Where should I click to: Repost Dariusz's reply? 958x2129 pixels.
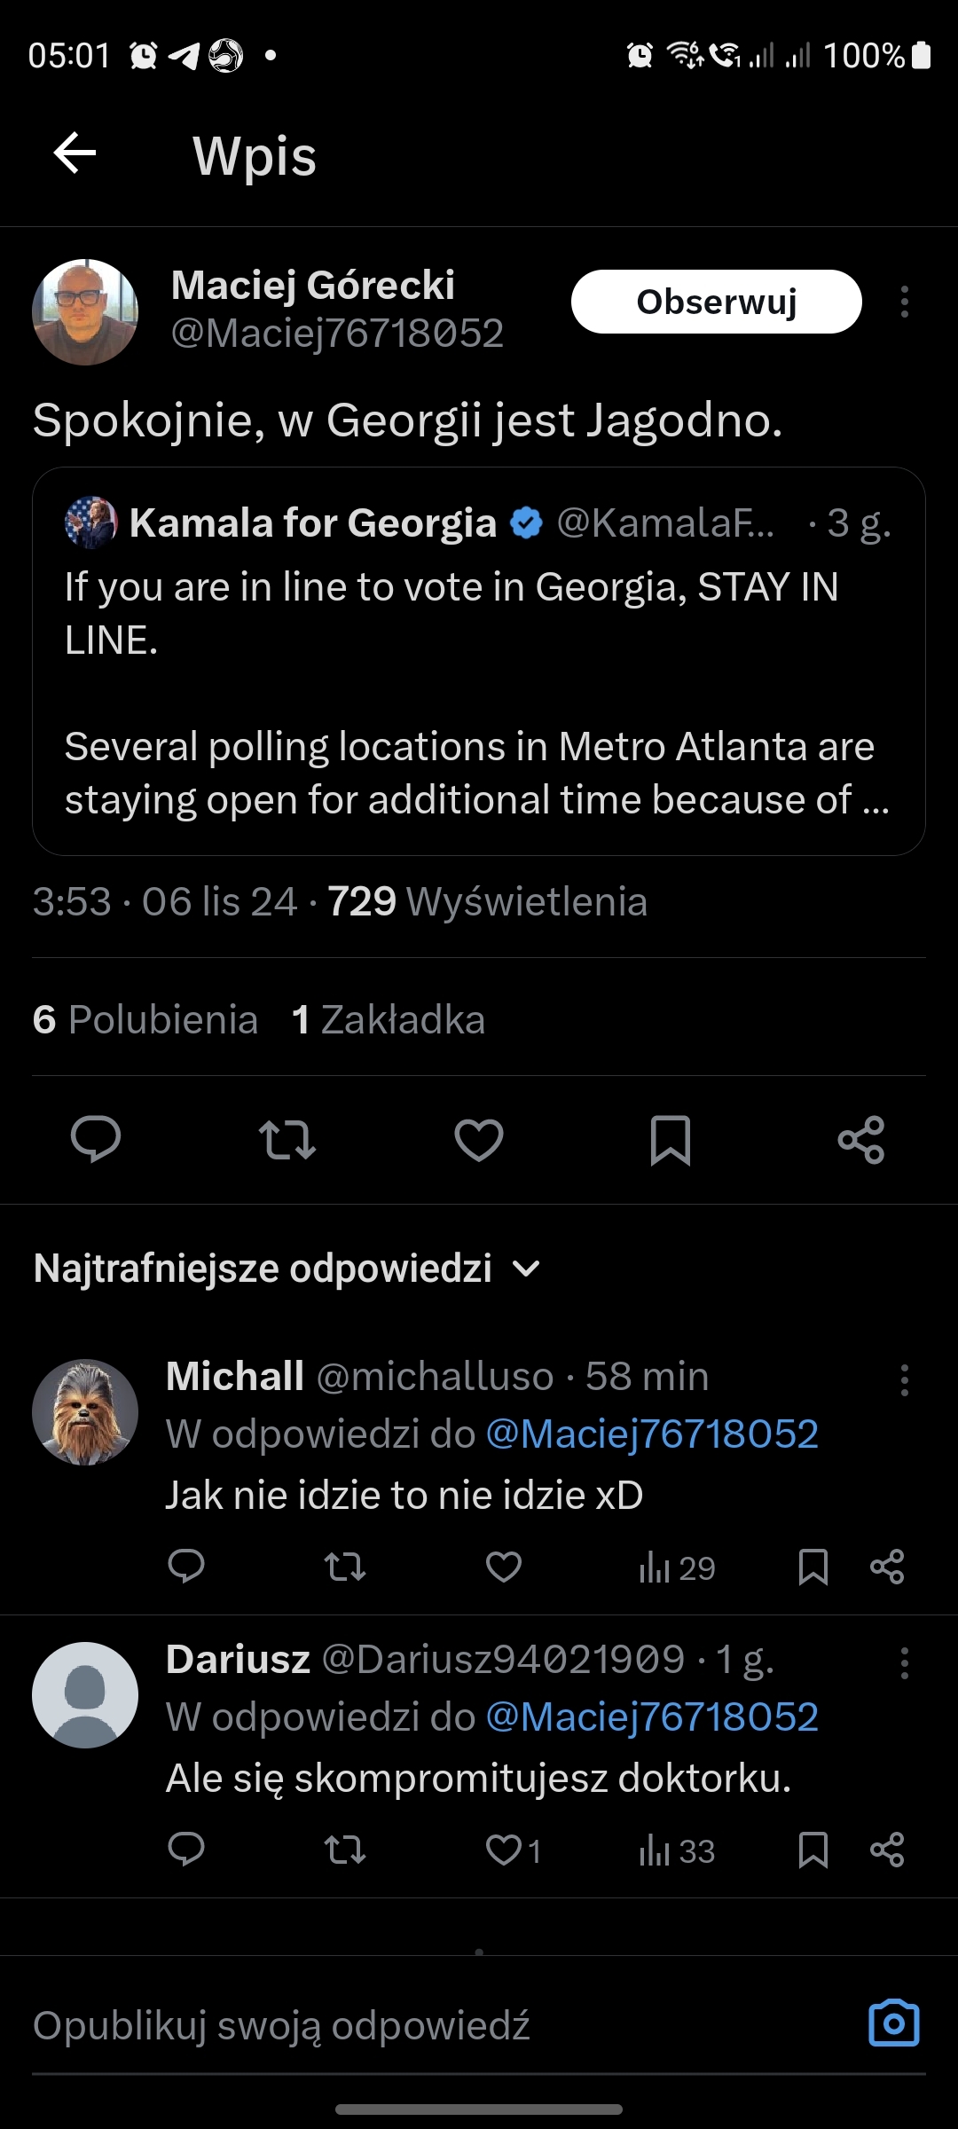coord(345,1850)
